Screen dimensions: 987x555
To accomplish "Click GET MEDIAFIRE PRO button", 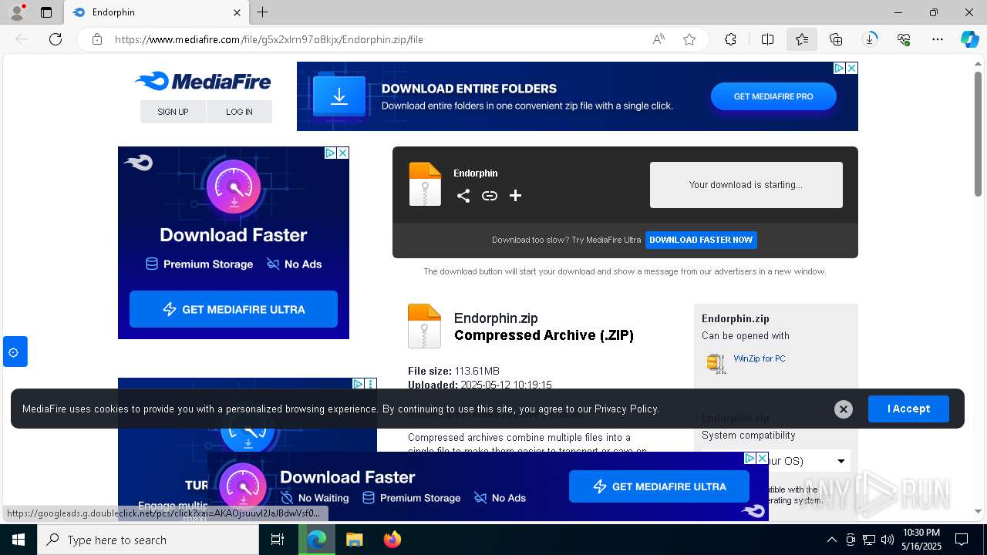I will click(773, 96).
